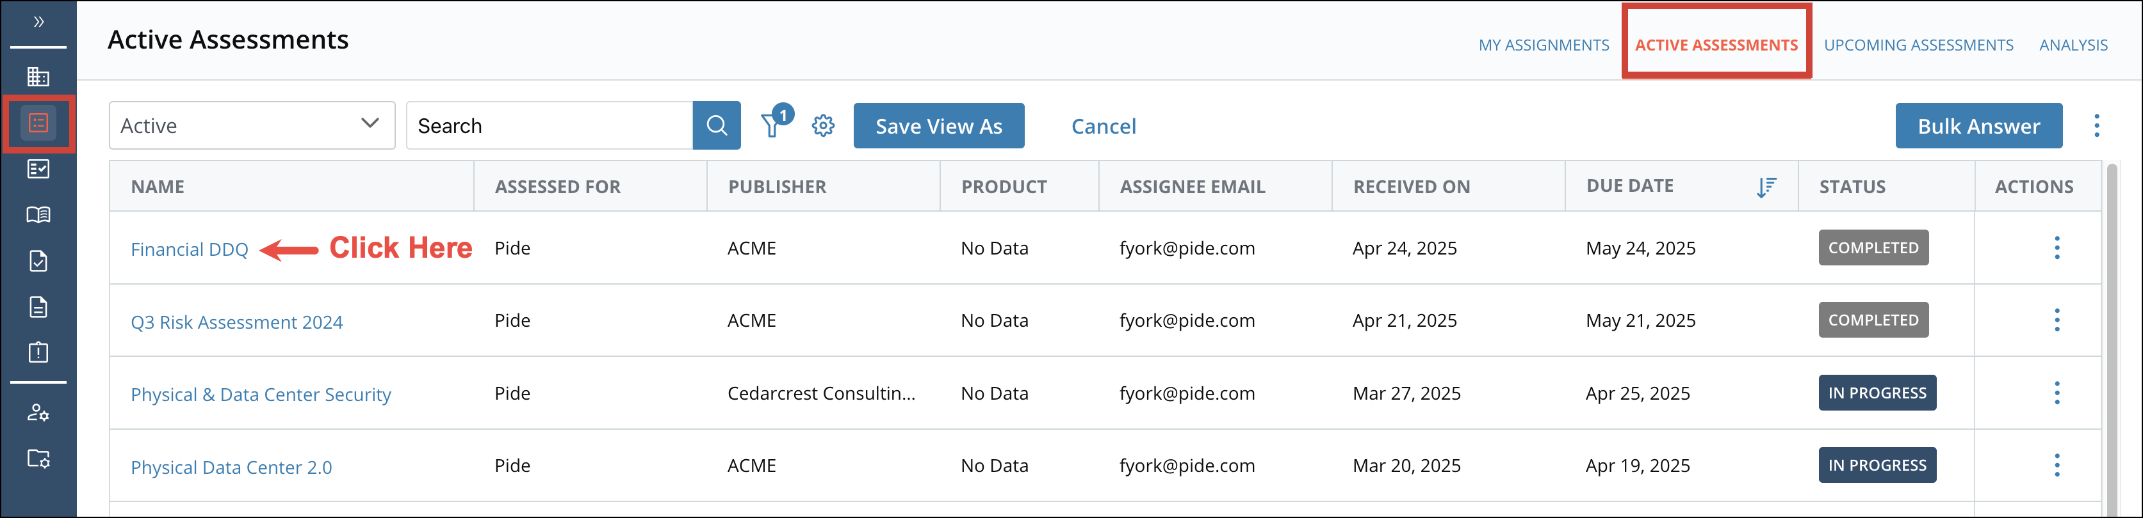Screen dimensions: 2143x518
Task: Sort by Assignee Email column header
Action: 1192,187
